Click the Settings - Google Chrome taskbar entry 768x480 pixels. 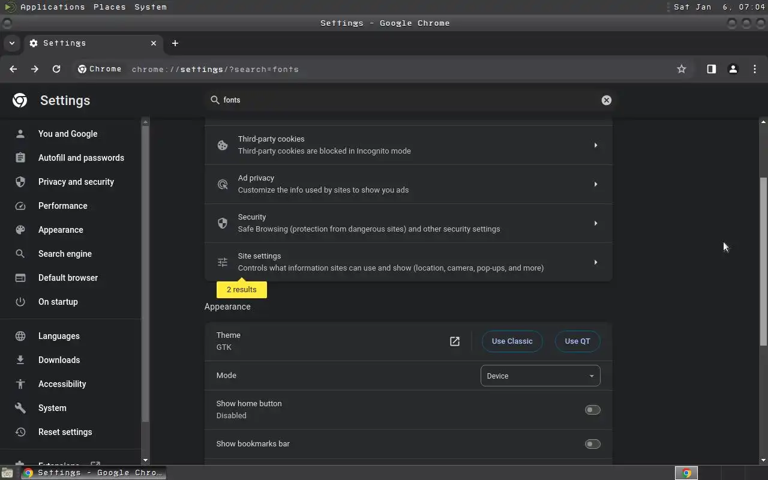click(94, 473)
